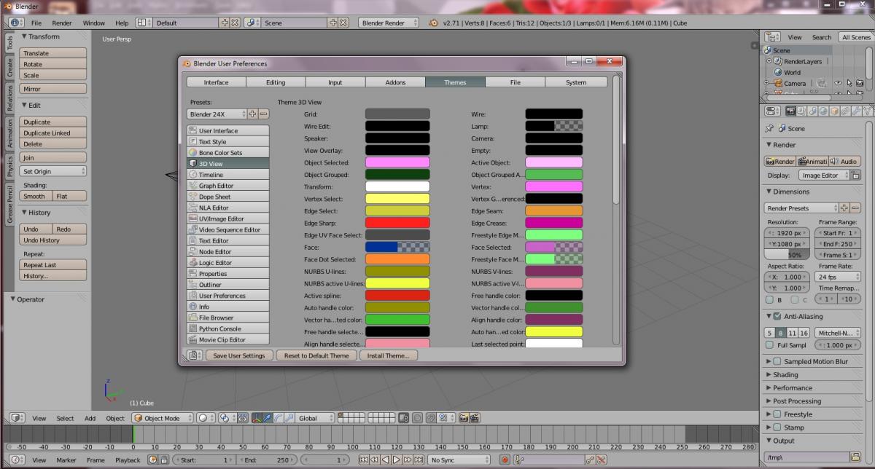Toggle Camera visibility eye in outliner
This screenshot has width=875, height=469.
839,84
